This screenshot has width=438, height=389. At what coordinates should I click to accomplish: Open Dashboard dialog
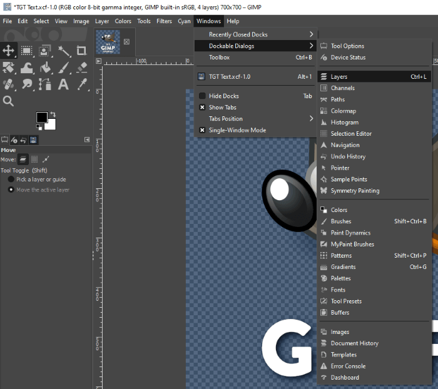coord(374,378)
